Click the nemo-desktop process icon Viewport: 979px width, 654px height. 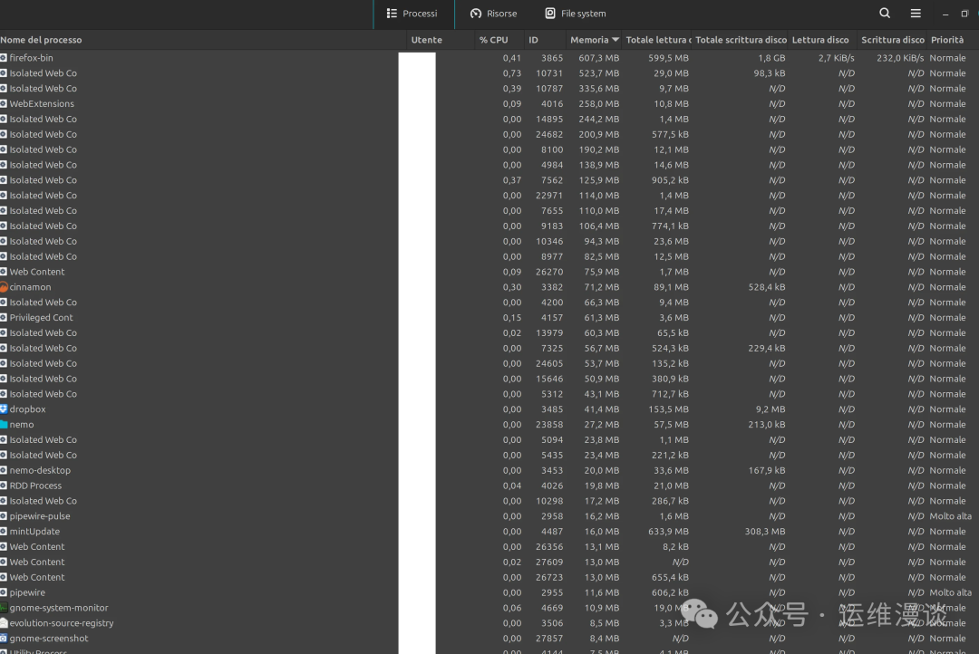tap(4, 470)
